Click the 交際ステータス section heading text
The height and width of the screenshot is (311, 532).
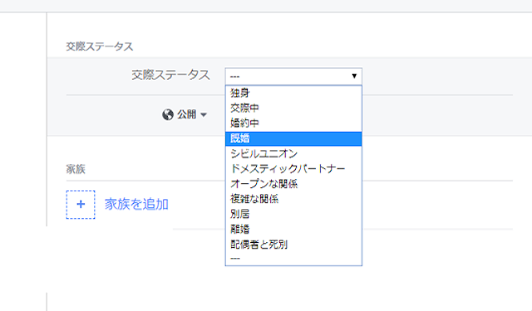point(100,46)
